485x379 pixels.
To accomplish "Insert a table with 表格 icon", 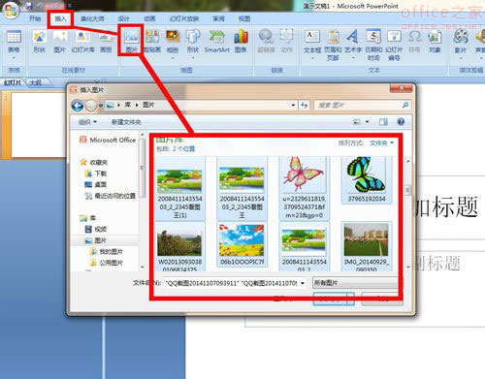I will point(14,42).
